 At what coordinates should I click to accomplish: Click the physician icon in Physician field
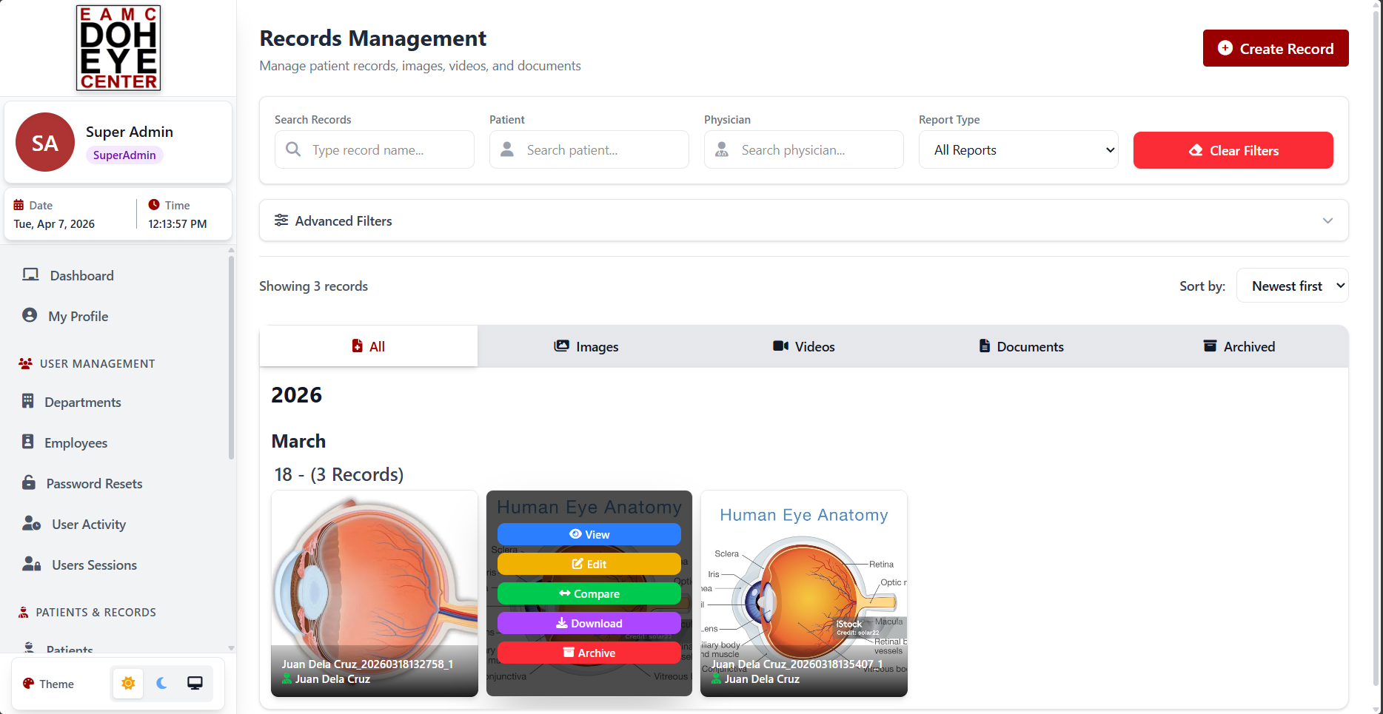[722, 149]
